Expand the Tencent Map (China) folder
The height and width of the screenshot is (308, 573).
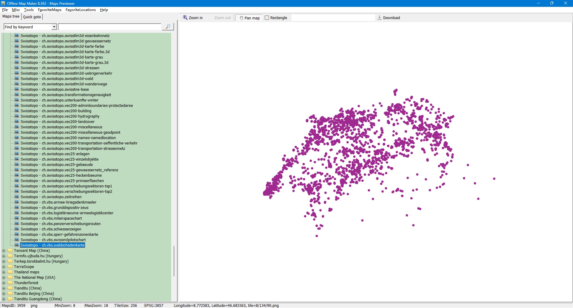(x=4, y=251)
